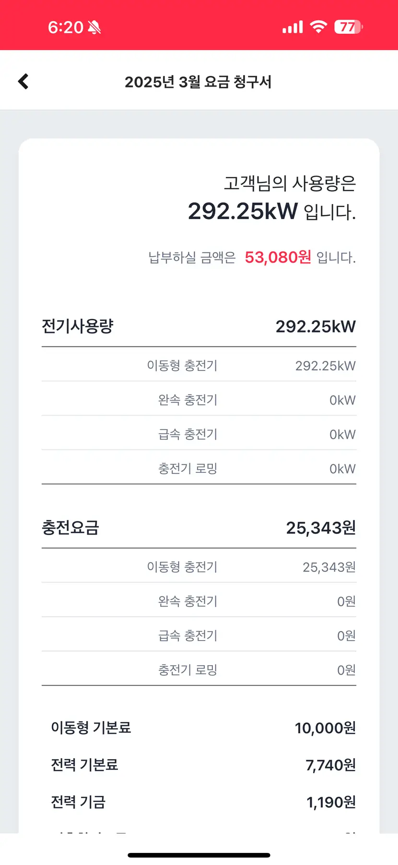Tap the 전력 기본료 7,740원 line
This screenshot has height=865, width=398.
[204, 765]
